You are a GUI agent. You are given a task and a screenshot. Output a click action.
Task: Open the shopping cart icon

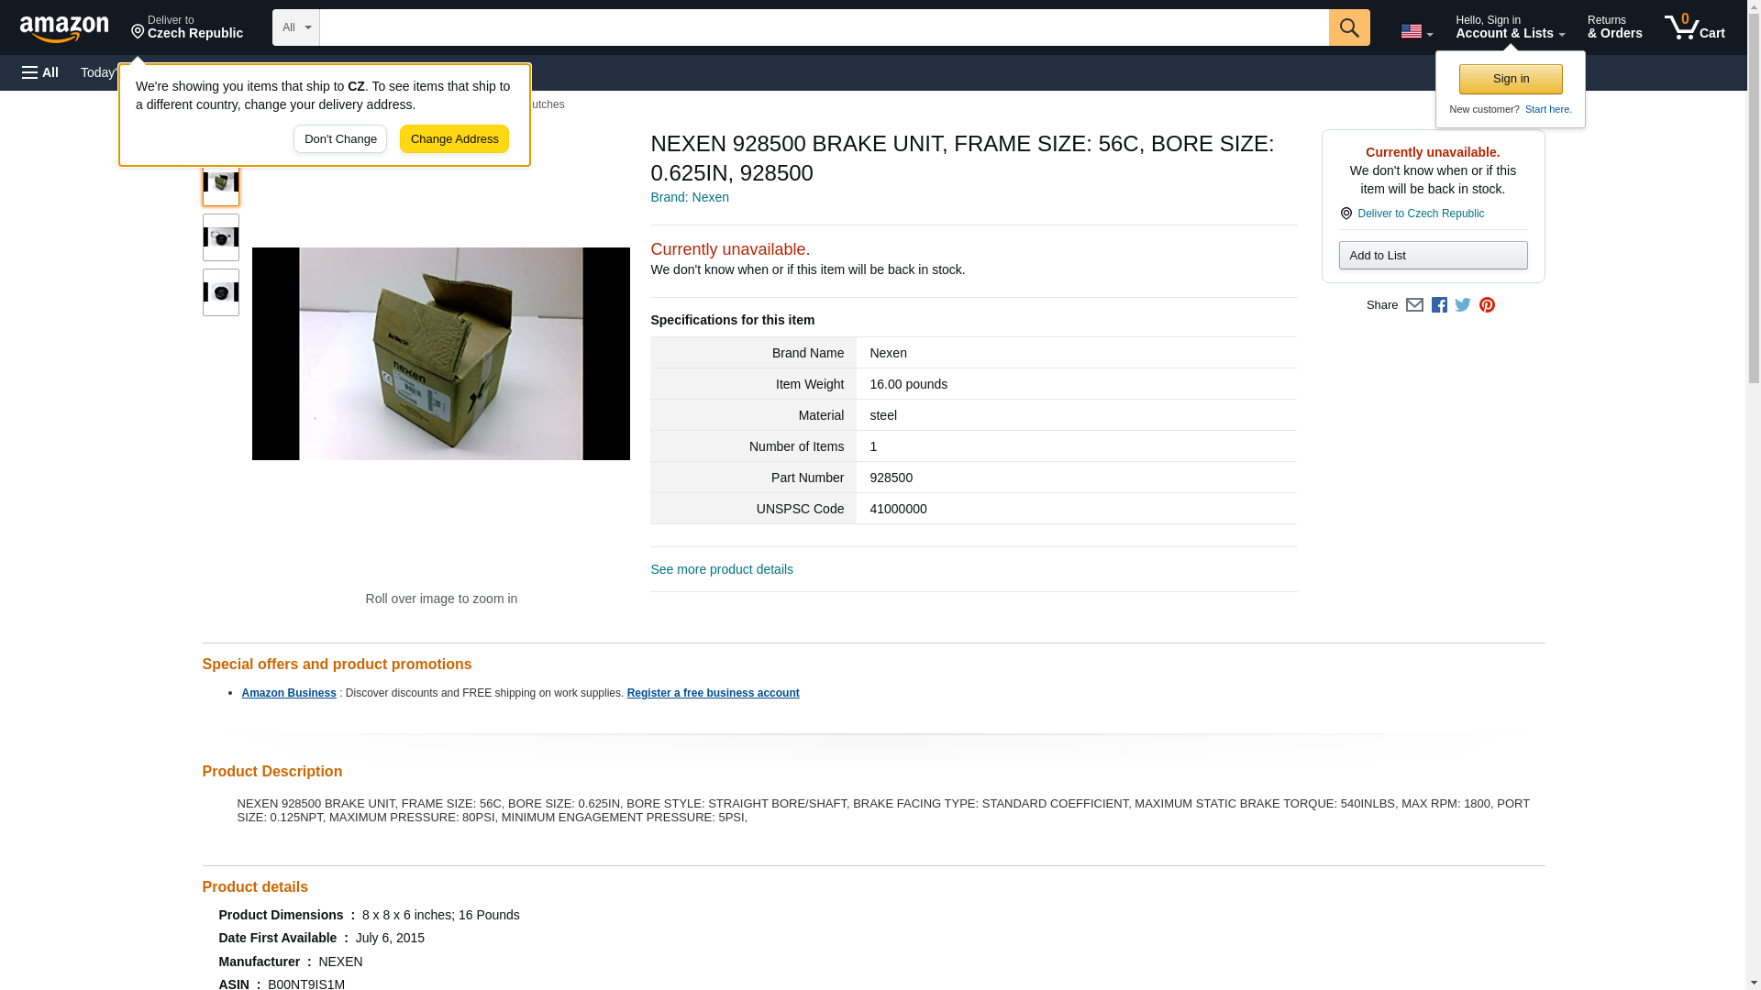1694,27
